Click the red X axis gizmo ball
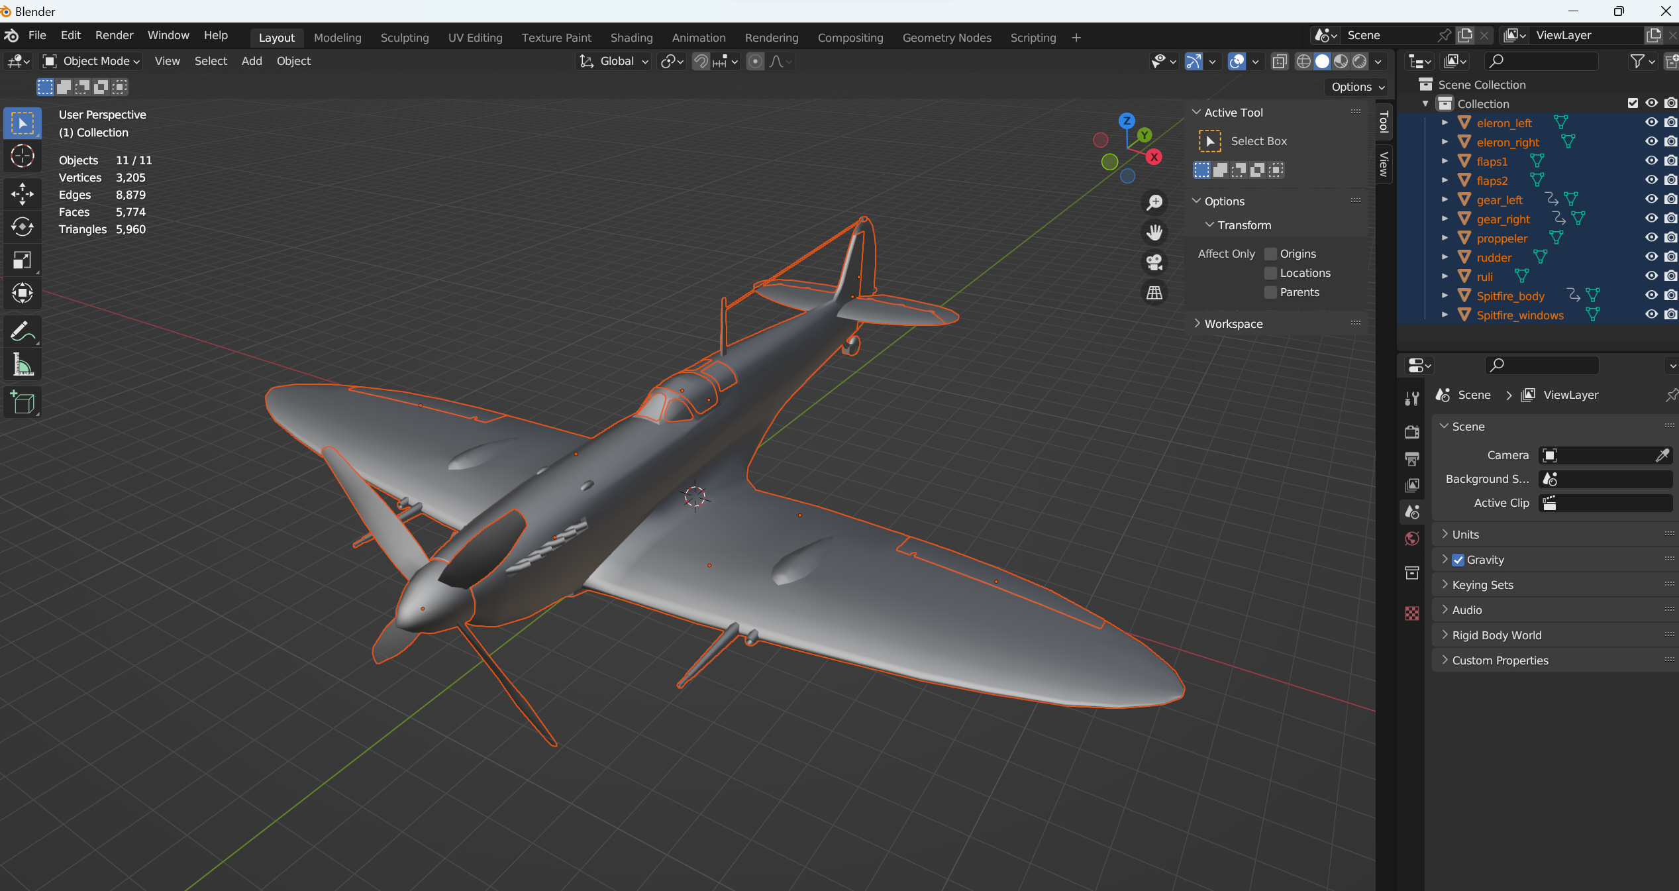The width and height of the screenshot is (1679, 891). click(1154, 157)
